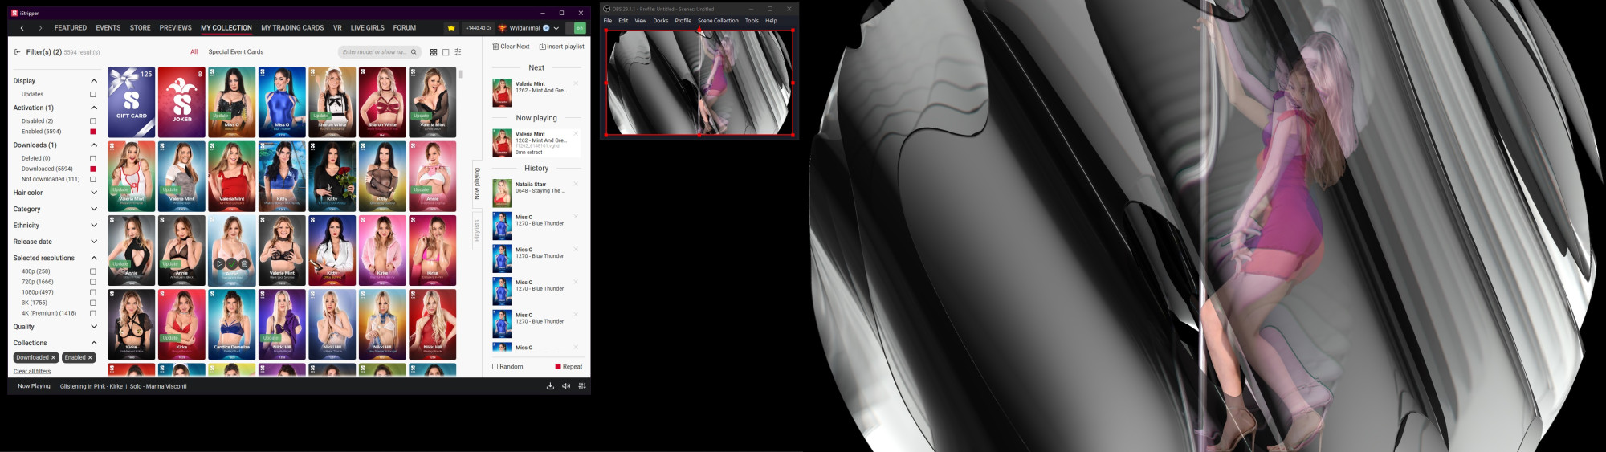The image size is (1606, 452).
Task: Open the Wyldanimal account dropdown
Action: [x=556, y=28]
